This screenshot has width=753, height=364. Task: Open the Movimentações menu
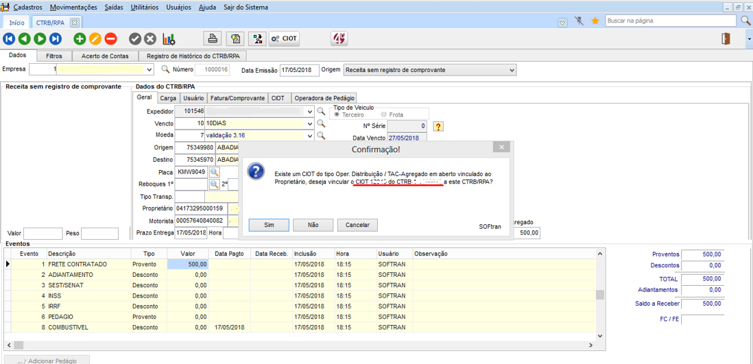[x=73, y=7]
